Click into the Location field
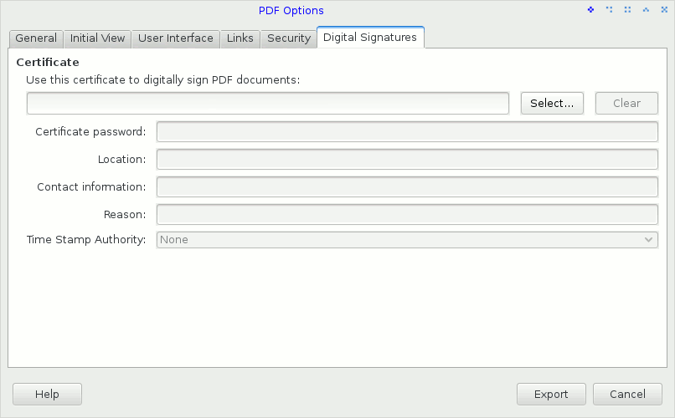The image size is (675, 418). point(407,159)
